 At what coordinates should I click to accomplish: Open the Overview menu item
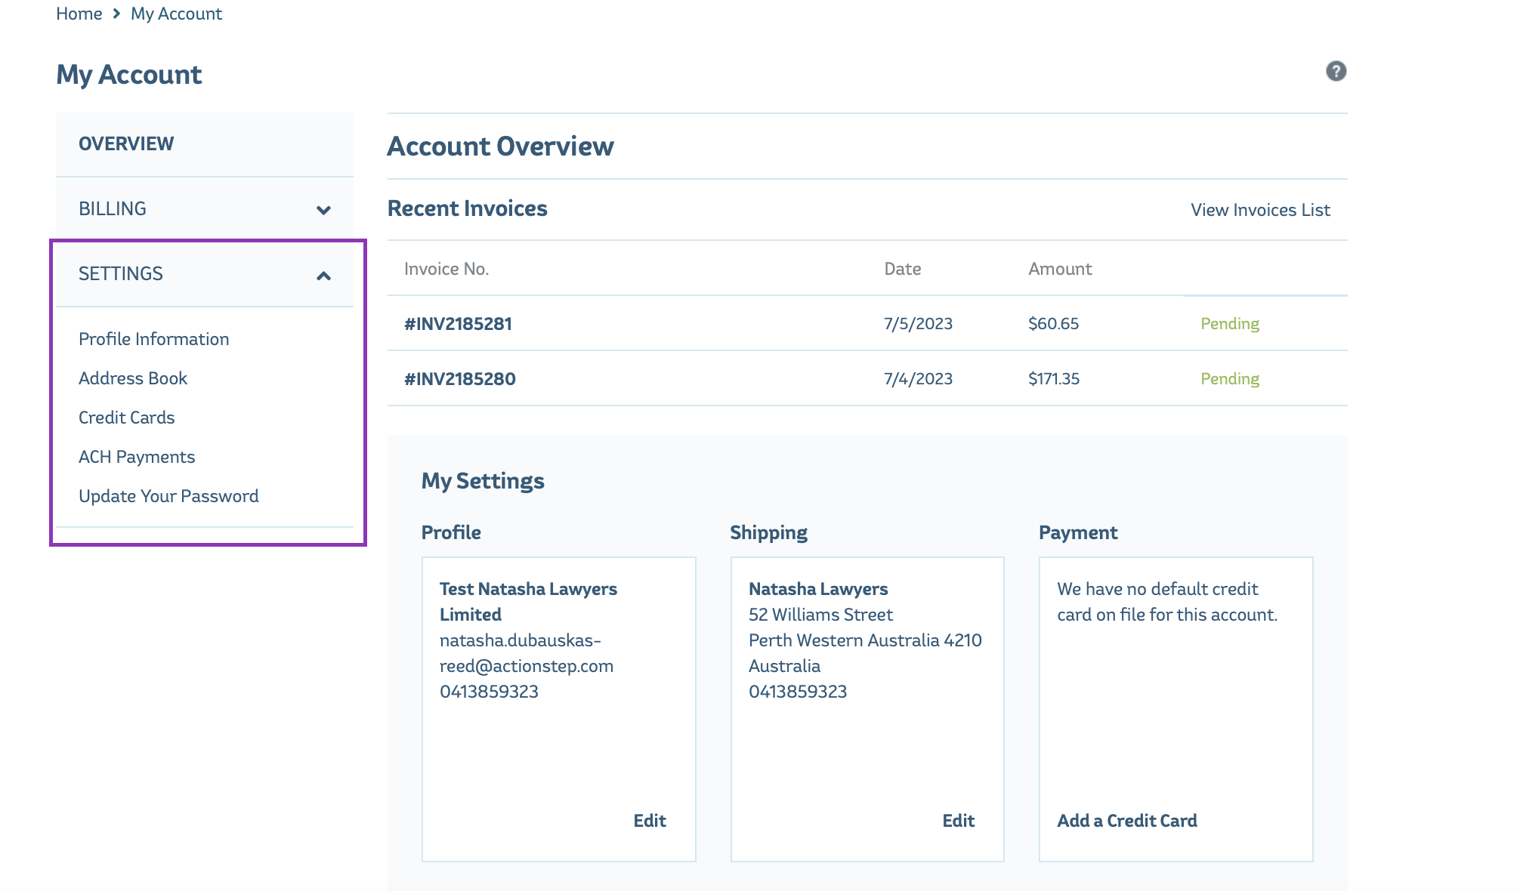coord(126,143)
